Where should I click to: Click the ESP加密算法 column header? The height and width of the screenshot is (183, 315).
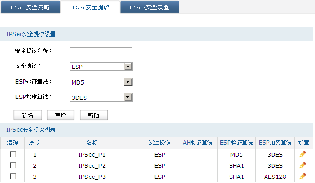[275, 143]
